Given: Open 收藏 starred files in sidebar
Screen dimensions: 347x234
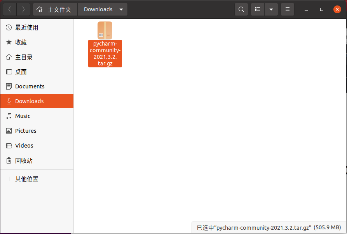Looking at the screenshot, I should click(x=37, y=42).
